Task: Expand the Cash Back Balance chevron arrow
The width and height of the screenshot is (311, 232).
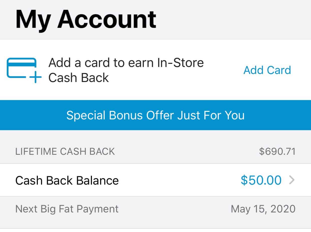Action: [x=292, y=180]
